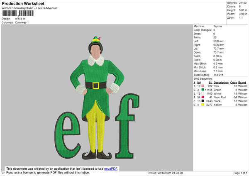249x176 pixels.
Task: Click the 'Black' description in row 5
Action: pos(217,101)
